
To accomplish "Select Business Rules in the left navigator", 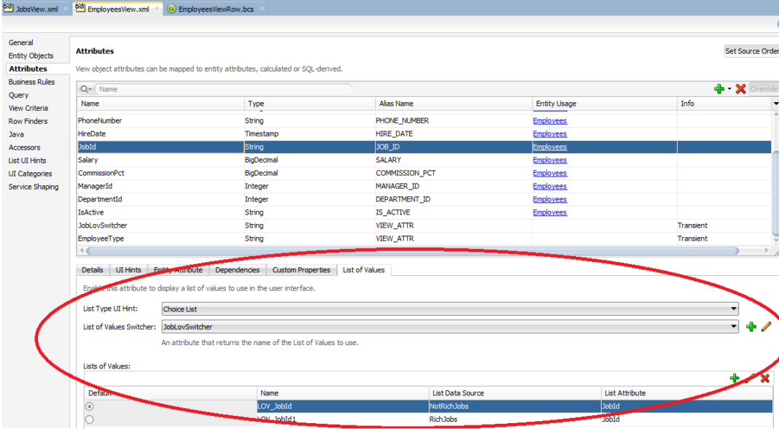I will 31,81.
